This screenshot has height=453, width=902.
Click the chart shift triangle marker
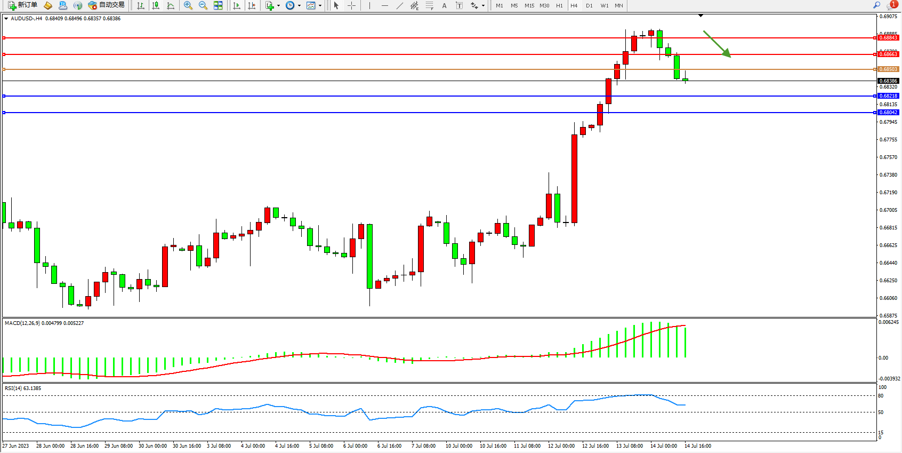pyautogui.click(x=700, y=16)
